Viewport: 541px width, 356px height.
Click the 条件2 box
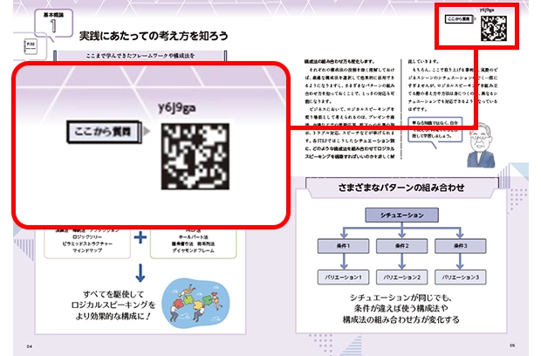click(402, 246)
